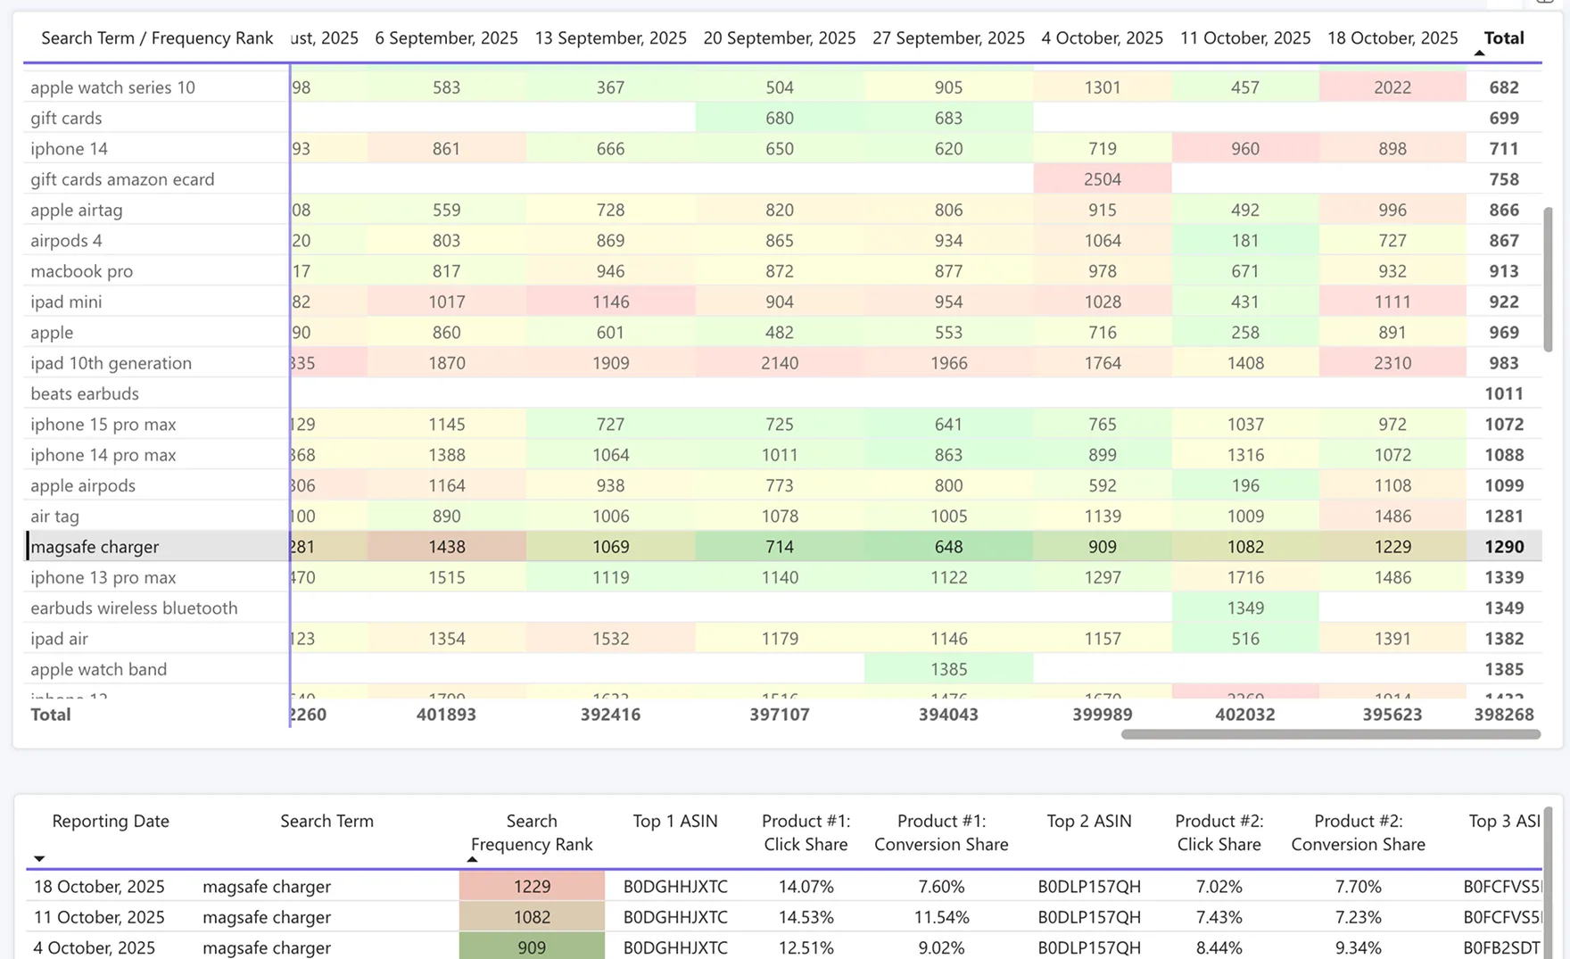This screenshot has height=959, width=1570.
Task: Select the 'macbook pro' row label
Action: click(81, 271)
